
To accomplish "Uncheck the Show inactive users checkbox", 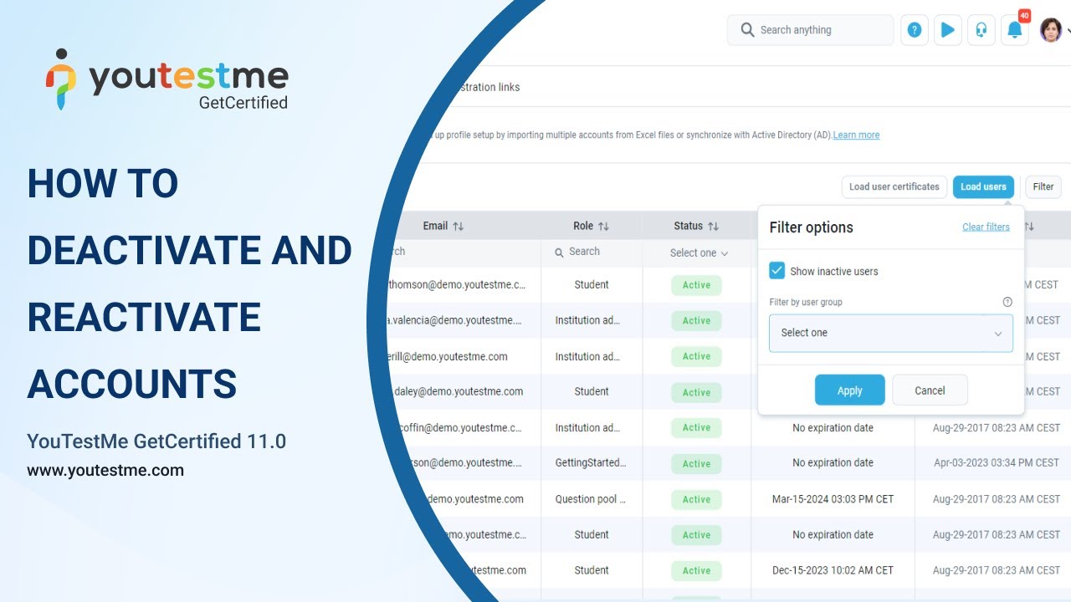I will click(x=776, y=271).
